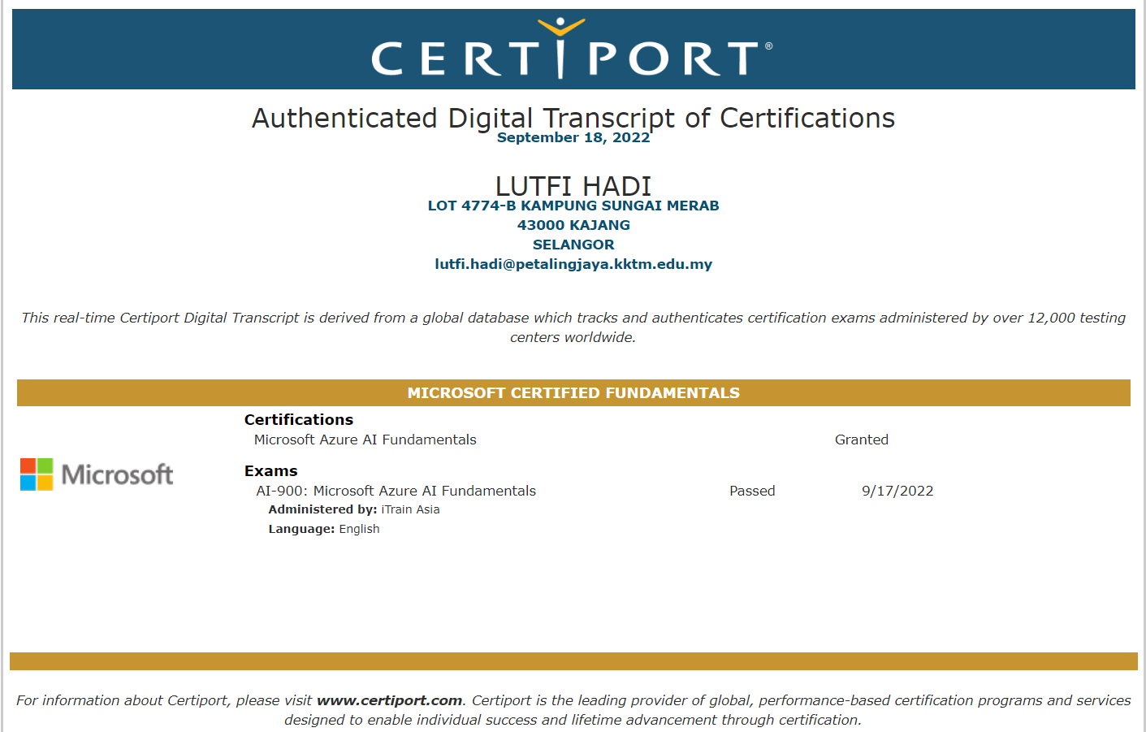This screenshot has width=1146, height=732.
Task: Click the Microsoft logo
Action: pos(97,474)
